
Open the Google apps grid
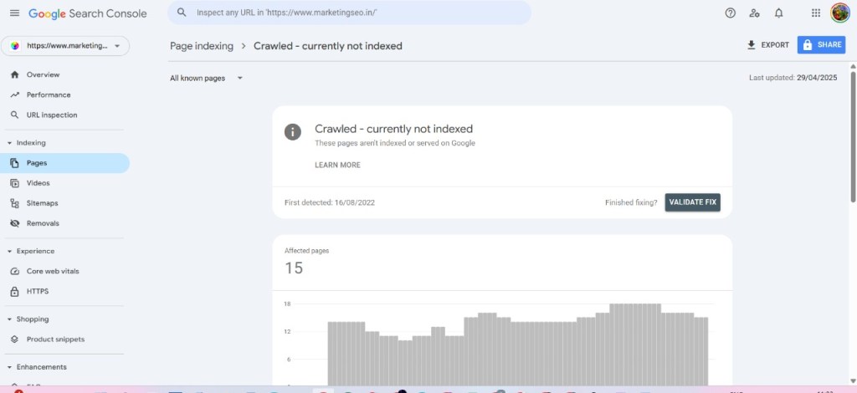[816, 13]
